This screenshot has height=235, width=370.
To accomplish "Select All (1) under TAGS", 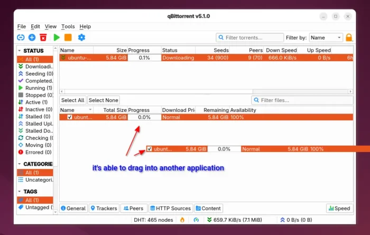I will pos(35,200).
